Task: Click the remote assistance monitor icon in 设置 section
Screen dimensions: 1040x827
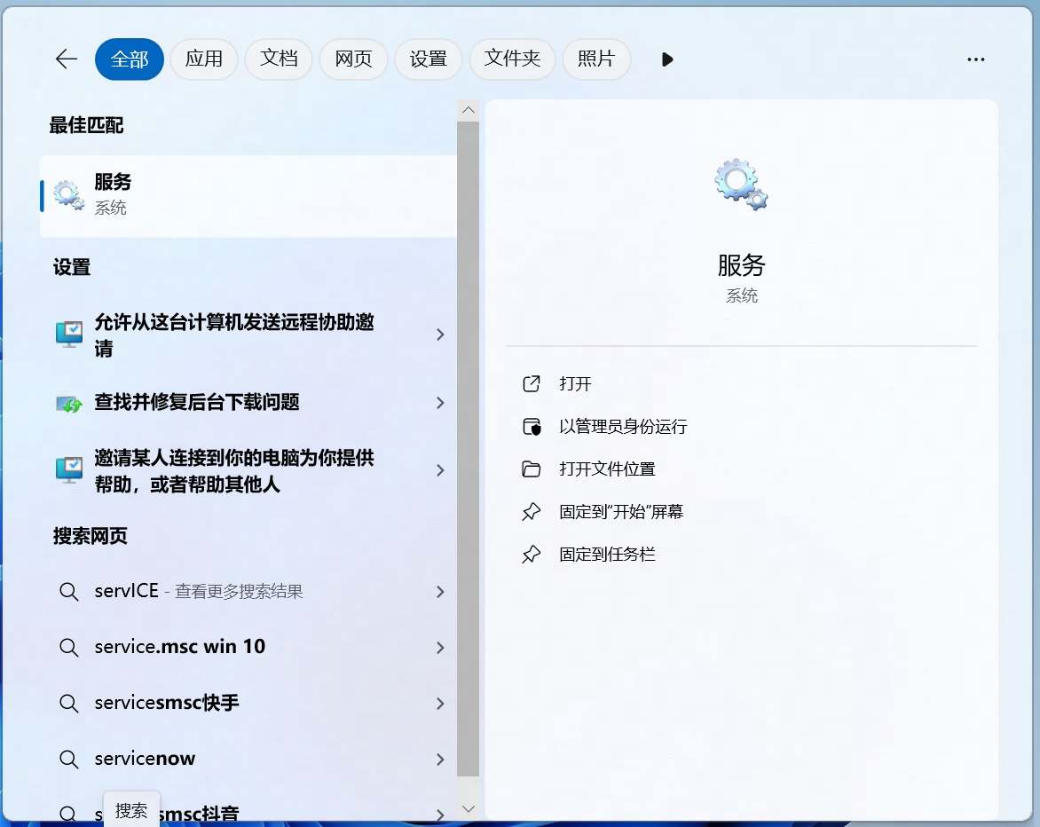Action: [x=68, y=335]
